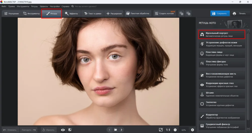The width and height of the screenshot is (252, 133).
Task: Switch to the Текст и рамки tab
Action: [x=92, y=14]
